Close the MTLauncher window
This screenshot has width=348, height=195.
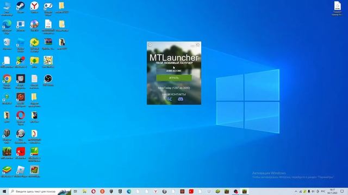pos(198,45)
